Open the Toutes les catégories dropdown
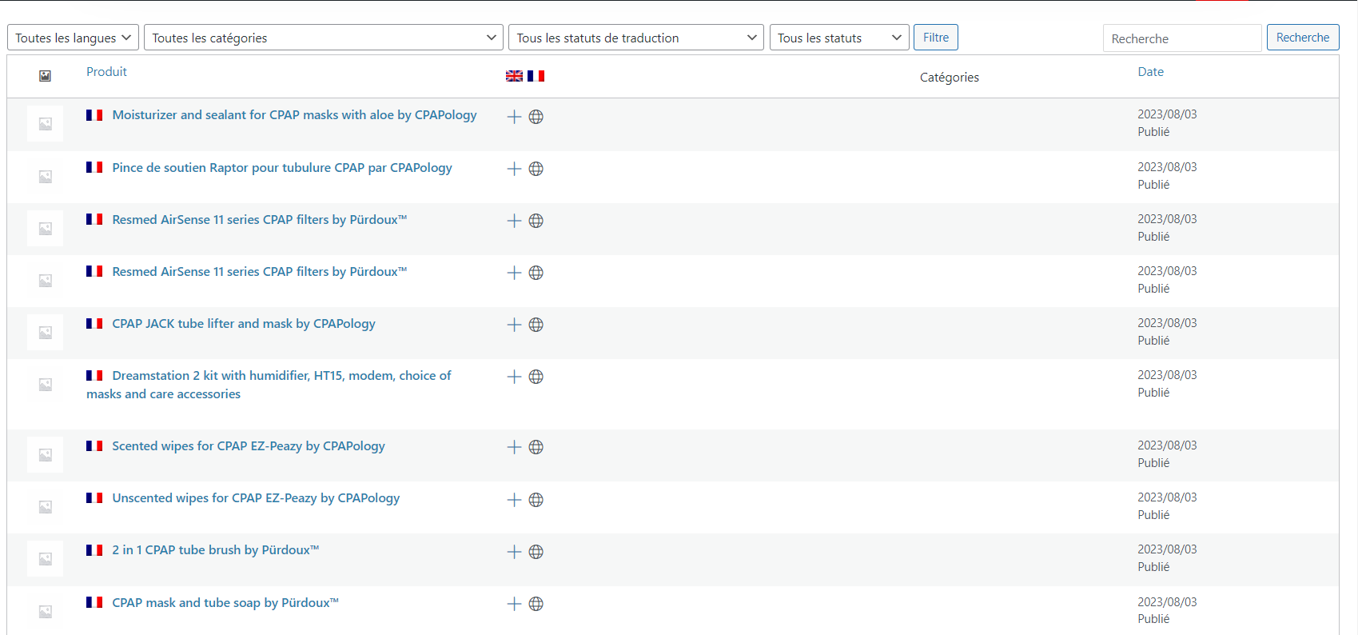The image size is (1358, 635). pos(324,38)
